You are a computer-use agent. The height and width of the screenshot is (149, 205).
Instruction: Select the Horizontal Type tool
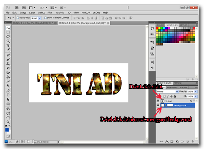(x=8, y=95)
